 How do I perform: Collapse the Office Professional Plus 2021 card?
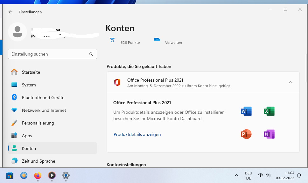291,82
